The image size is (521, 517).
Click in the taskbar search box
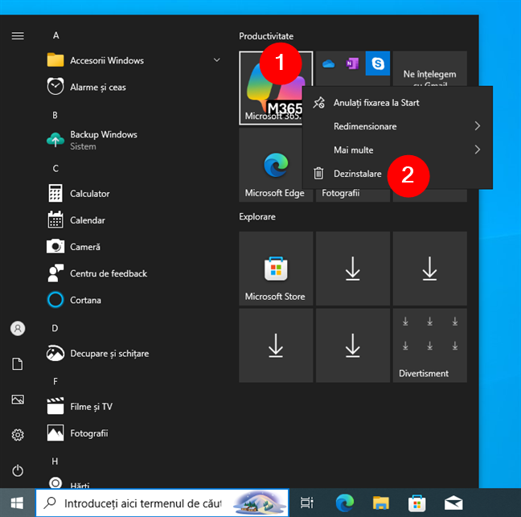click(x=162, y=503)
